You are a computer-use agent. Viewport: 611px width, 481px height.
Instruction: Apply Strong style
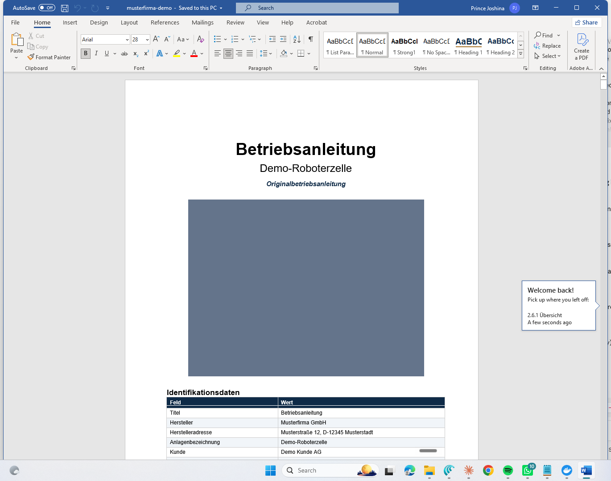(405, 45)
